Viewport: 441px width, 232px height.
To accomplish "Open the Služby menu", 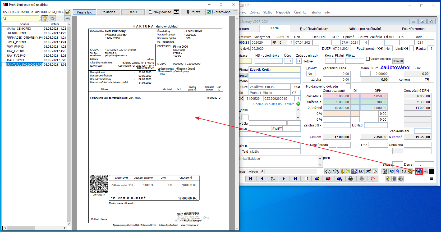I will click(x=268, y=12).
